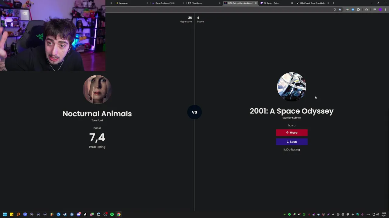Click the current Score value 4
Screen dimensions: 389x218
coord(198,18)
